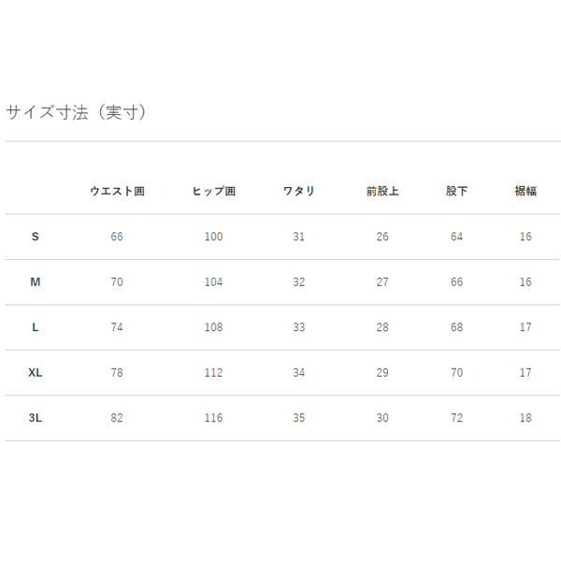The height and width of the screenshot is (561, 561).
Task: Select the L size row label
Action: (36, 327)
